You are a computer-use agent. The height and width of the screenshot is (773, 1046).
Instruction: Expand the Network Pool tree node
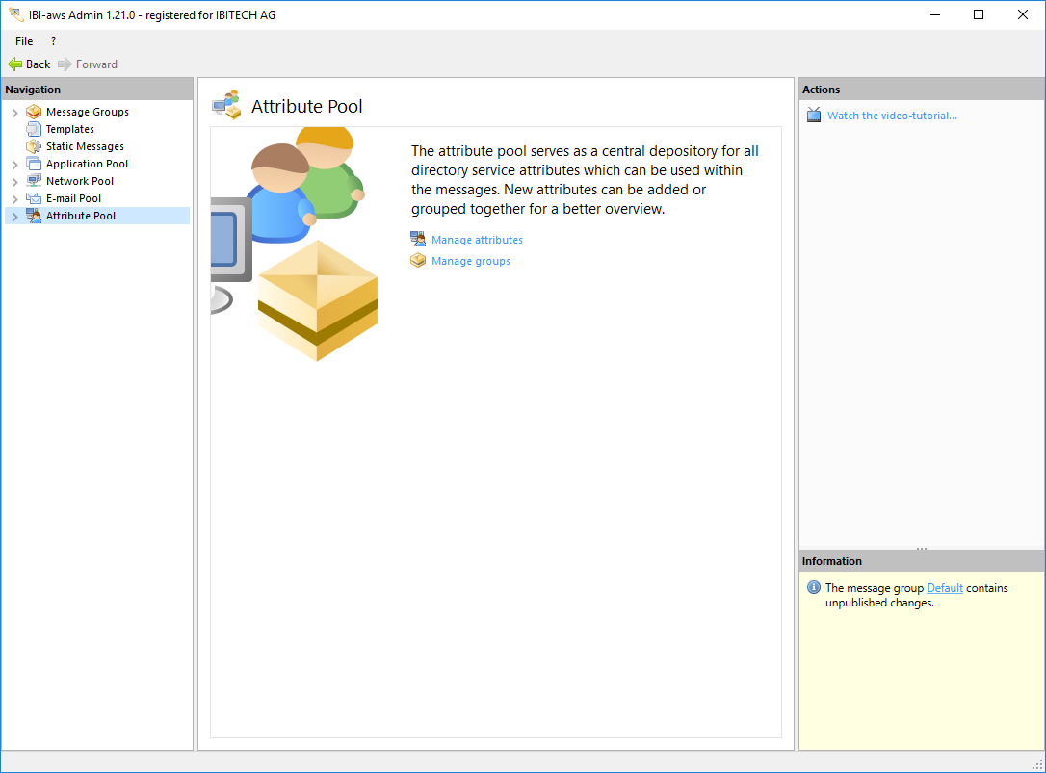click(x=14, y=182)
